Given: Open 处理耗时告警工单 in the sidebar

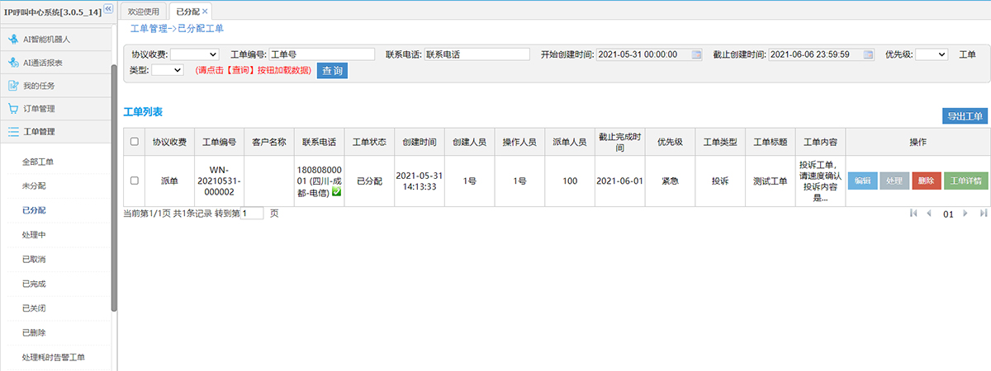Looking at the screenshot, I should click(x=54, y=357).
